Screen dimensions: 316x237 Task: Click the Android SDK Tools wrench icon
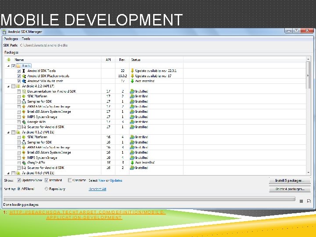click(24, 71)
